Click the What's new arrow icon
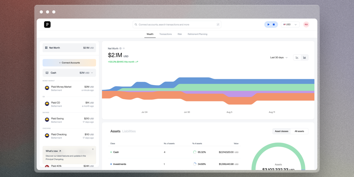 [x=60, y=151]
